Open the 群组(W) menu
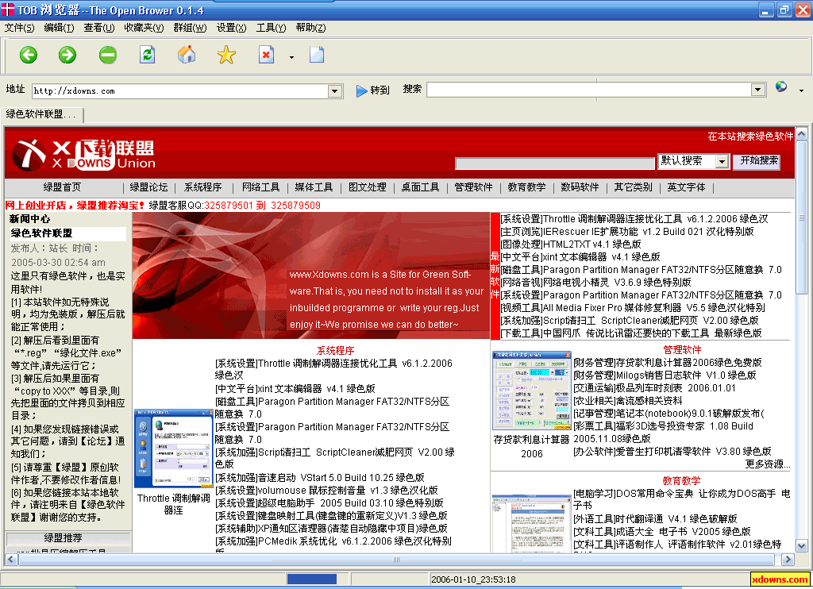813x589 pixels. click(190, 28)
